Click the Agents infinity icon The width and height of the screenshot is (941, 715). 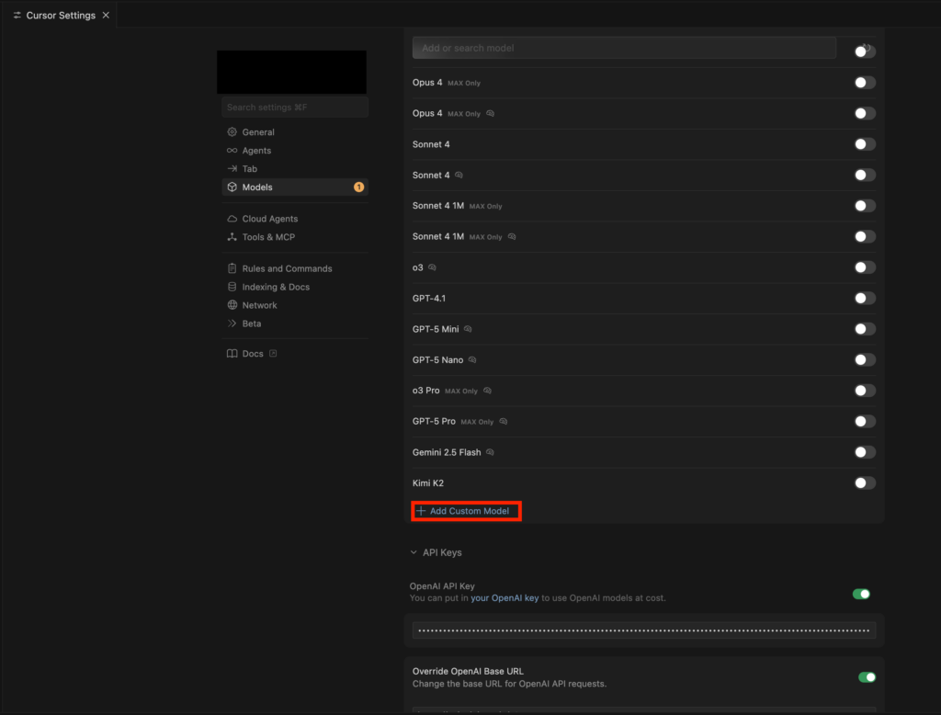[232, 151]
